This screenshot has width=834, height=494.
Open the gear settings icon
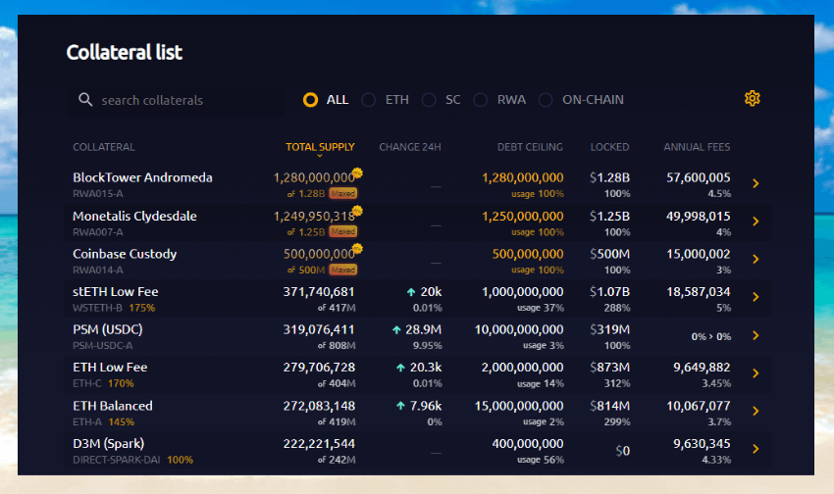753,98
